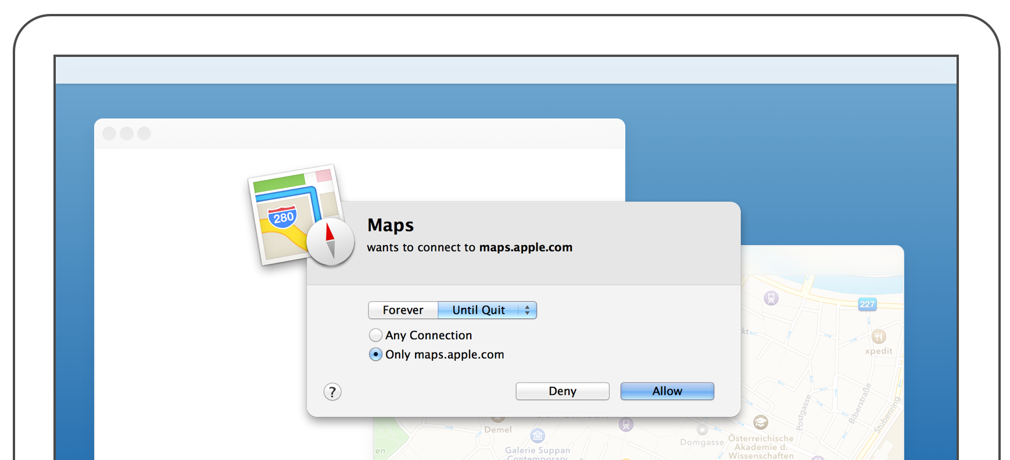Click the first gray window control dot
Screen dimensions: 1010x460
tap(109, 134)
